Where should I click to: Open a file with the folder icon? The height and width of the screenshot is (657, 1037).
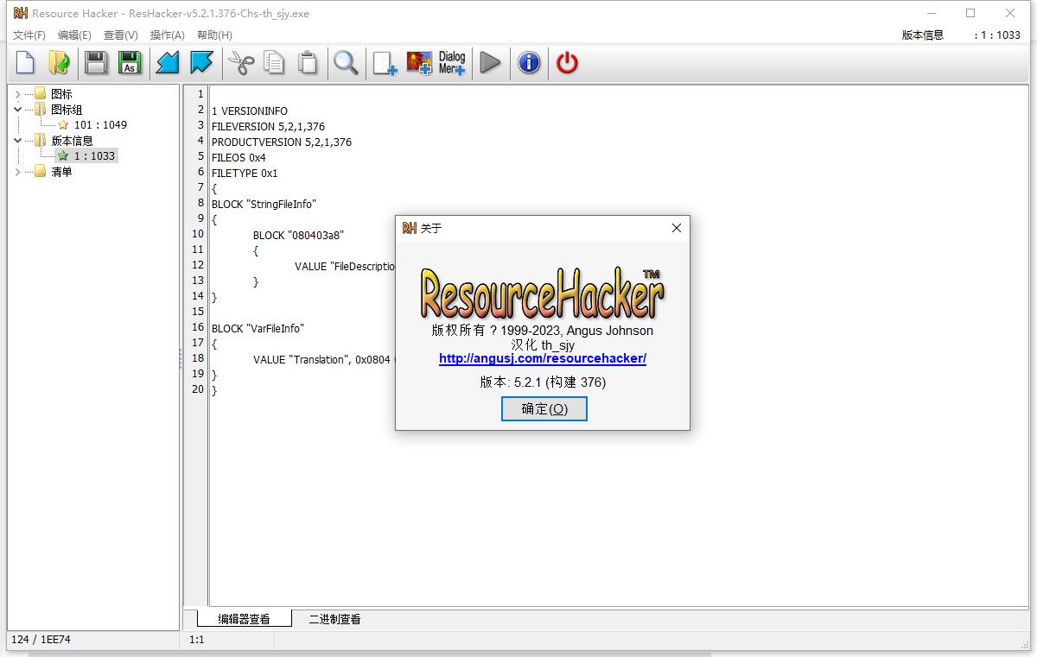click(x=59, y=63)
